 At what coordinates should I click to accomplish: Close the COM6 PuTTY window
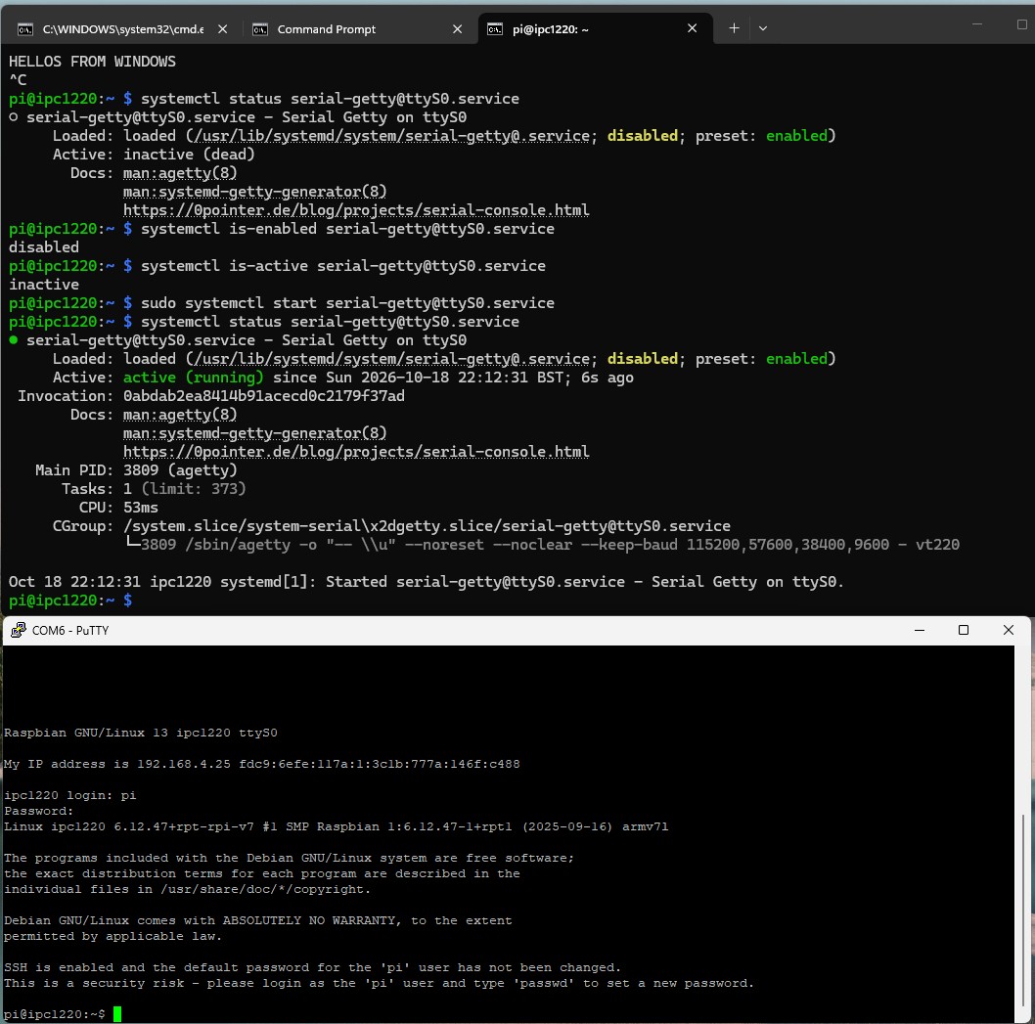[x=1008, y=630]
